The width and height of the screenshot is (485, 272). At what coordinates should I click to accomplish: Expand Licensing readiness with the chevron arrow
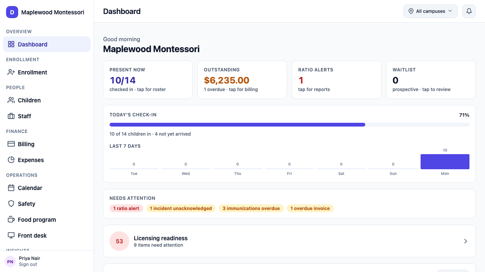coord(466,241)
